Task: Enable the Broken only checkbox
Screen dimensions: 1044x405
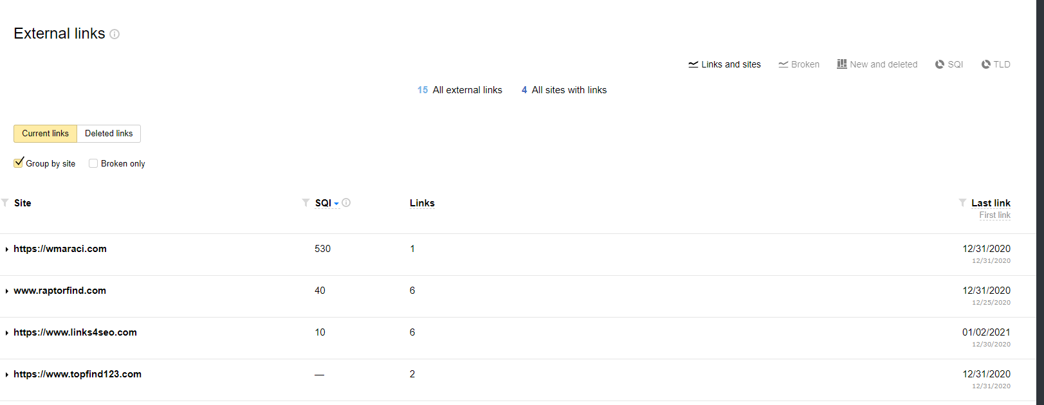Action: click(x=93, y=163)
